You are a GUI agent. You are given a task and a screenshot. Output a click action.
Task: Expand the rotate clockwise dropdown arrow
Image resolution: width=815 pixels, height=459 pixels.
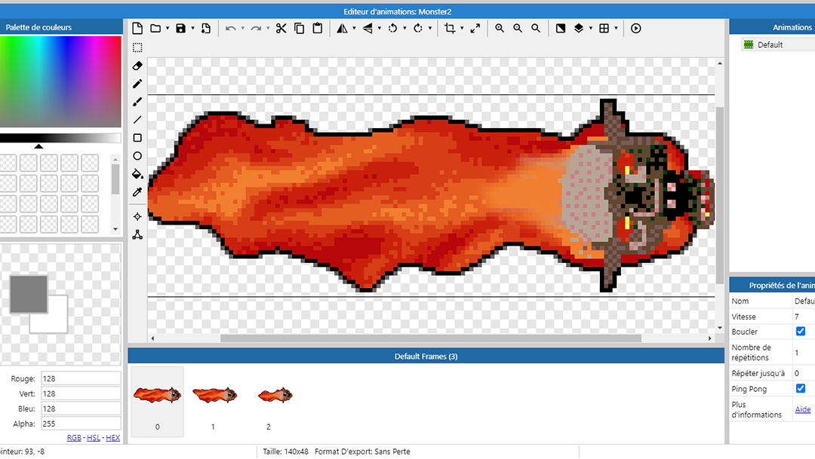tap(430, 29)
